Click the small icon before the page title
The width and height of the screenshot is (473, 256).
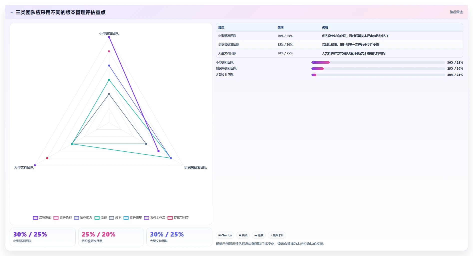(x=12, y=12)
